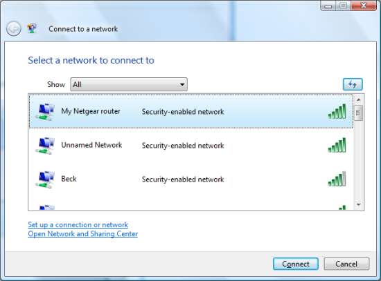Click signal strength bars for Beck network
This screenshot has width=381, height=281.
pyautogui.click(x=337, y=179)
